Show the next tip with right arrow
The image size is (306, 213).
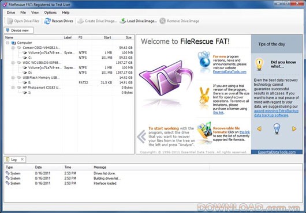294,129
